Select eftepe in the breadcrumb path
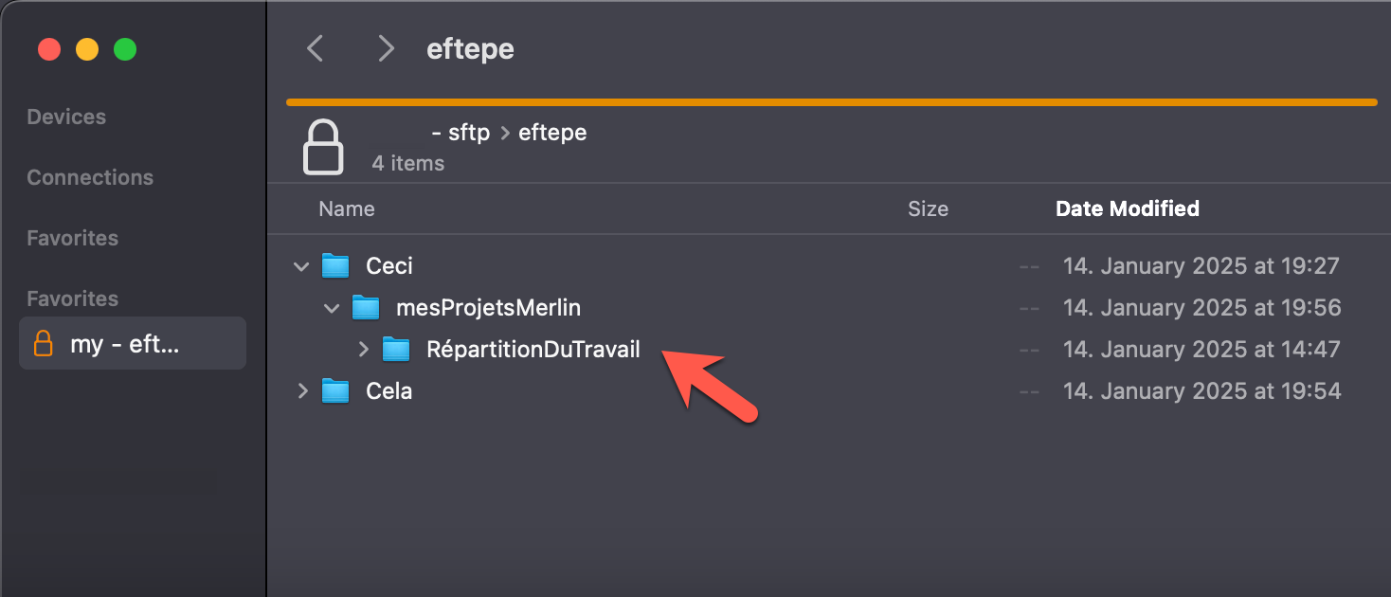The width and height of the screenshot is (1391, 597). click(552, 132)
